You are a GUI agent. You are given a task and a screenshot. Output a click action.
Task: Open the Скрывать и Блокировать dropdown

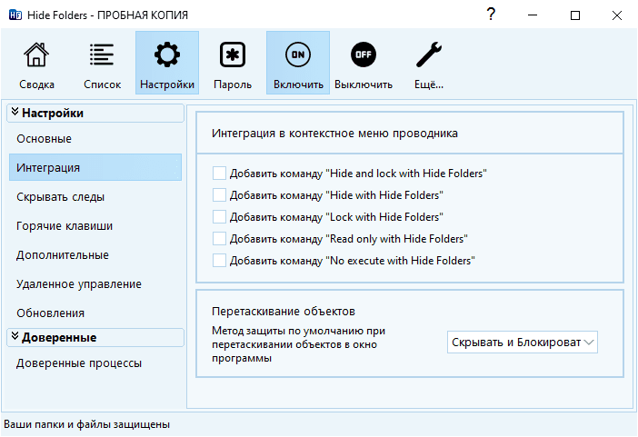pos(523,343)
